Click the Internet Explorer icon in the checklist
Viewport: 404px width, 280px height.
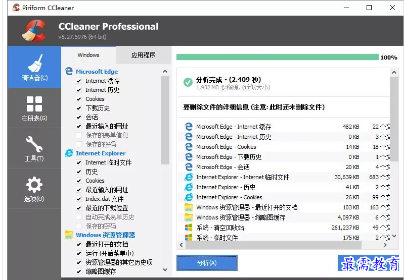point(69,153)
